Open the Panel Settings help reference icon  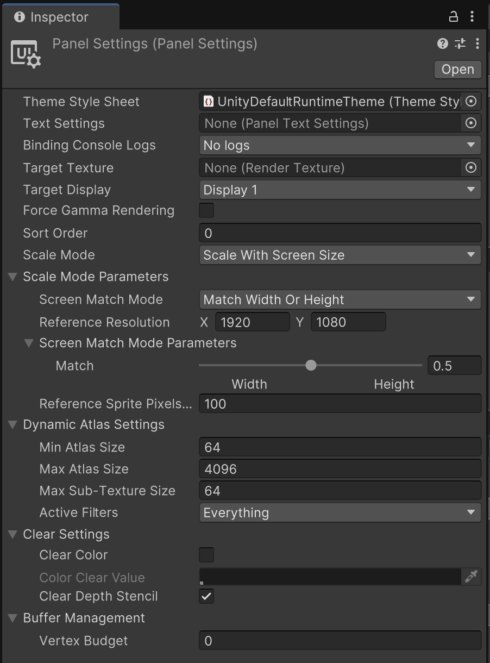click(443, 43)
